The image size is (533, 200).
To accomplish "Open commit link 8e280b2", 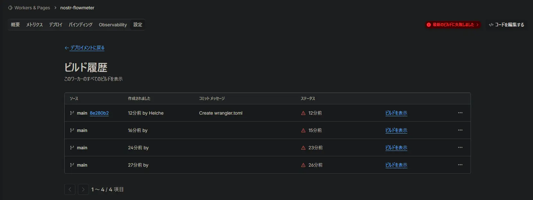I will pyautogui.click(x=99, y=113).
